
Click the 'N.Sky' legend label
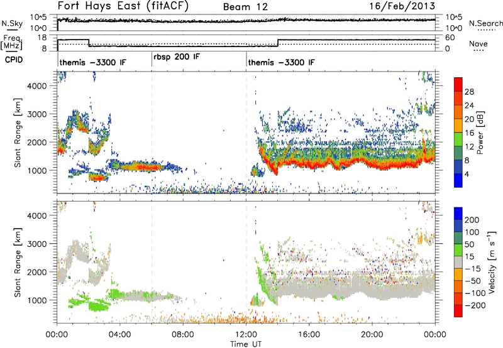[x=12, y=23]
